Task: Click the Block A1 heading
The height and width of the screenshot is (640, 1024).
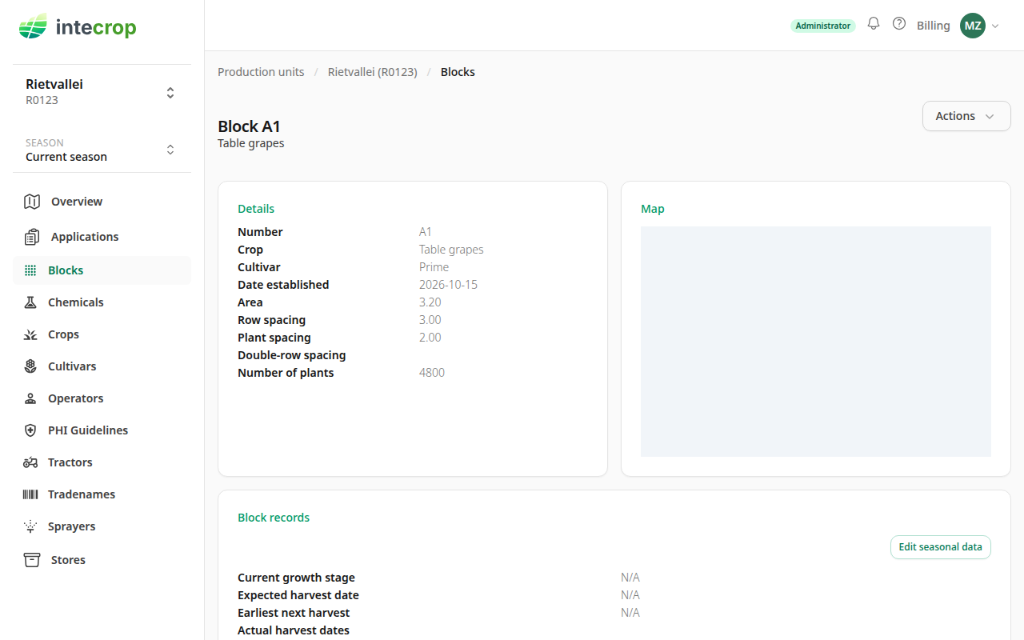Action: [250, 126]
